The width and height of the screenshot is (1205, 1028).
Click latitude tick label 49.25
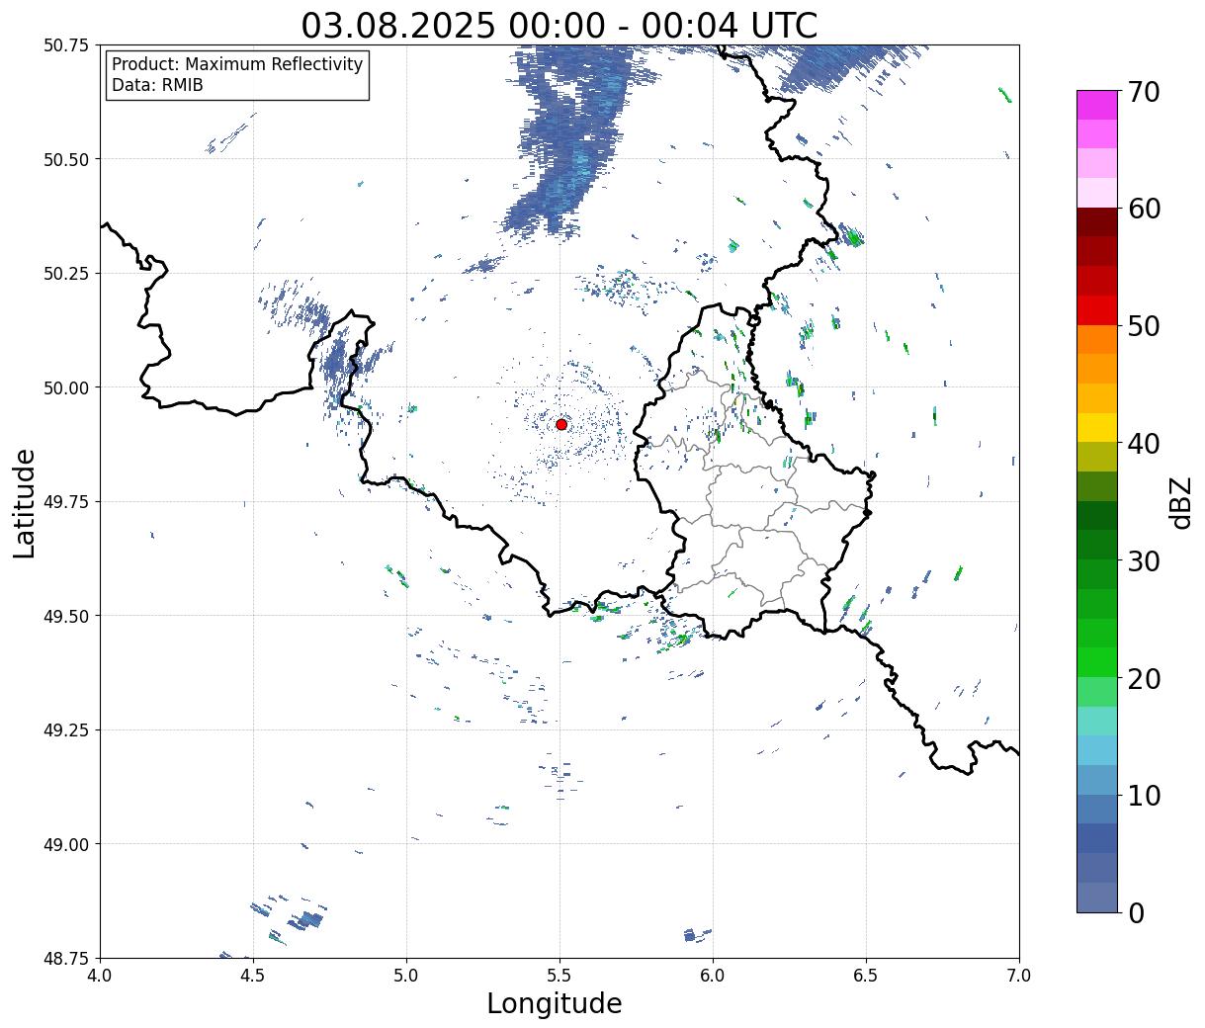point(65,730)
